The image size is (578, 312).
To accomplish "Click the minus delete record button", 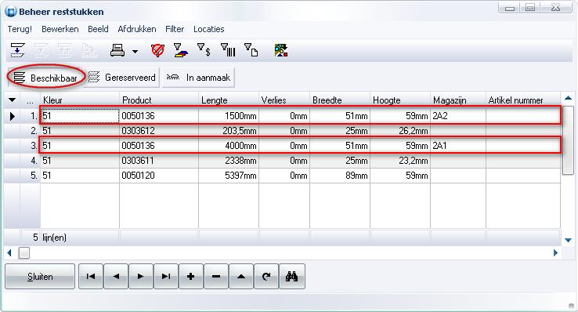I will 216,276.
